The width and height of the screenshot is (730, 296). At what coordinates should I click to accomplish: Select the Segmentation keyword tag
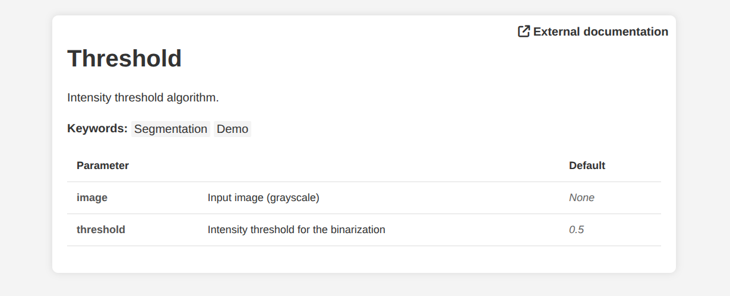(x=170, y=129)
